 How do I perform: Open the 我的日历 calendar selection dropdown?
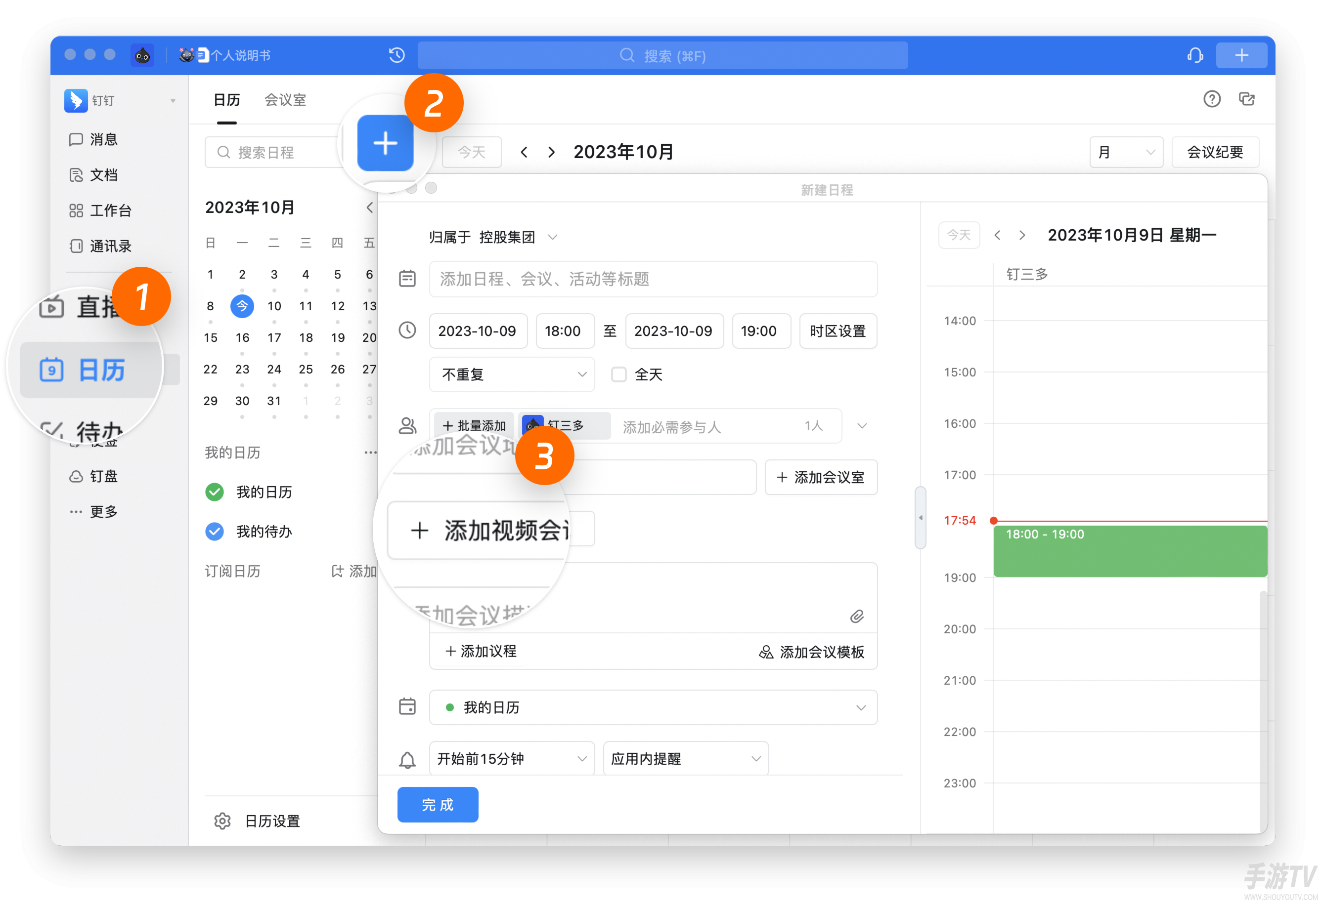pyautogui.click(x=653, y=707)
